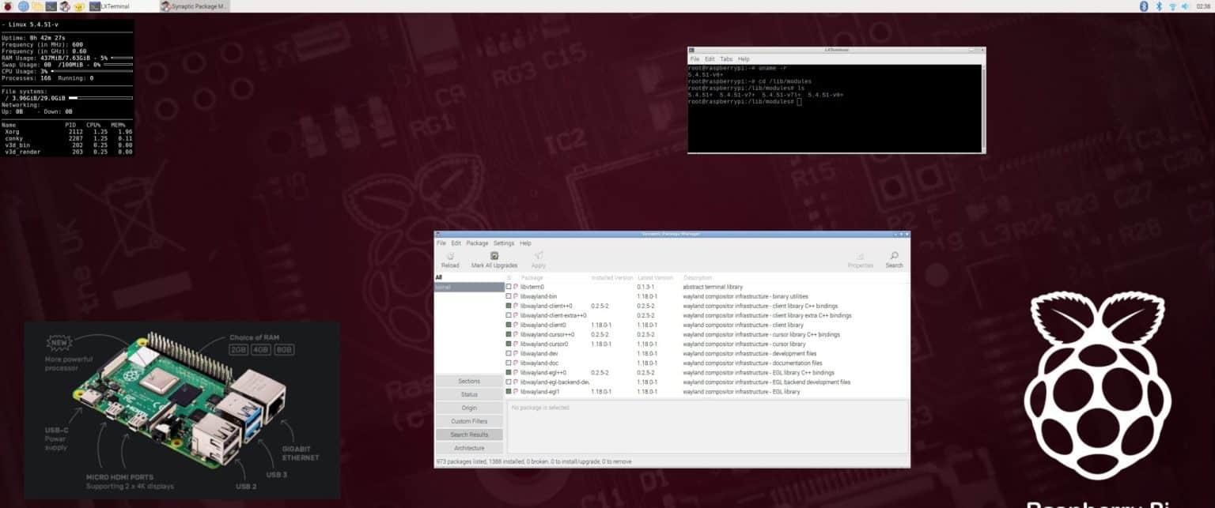Click the Custom Filters button
1215x508 pixels.
click(469, 421)
